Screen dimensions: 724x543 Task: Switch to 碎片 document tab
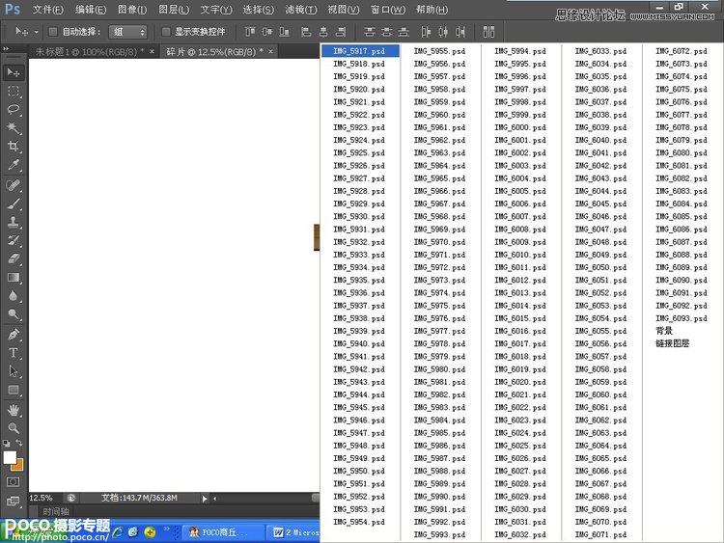(x=213, y=52)
